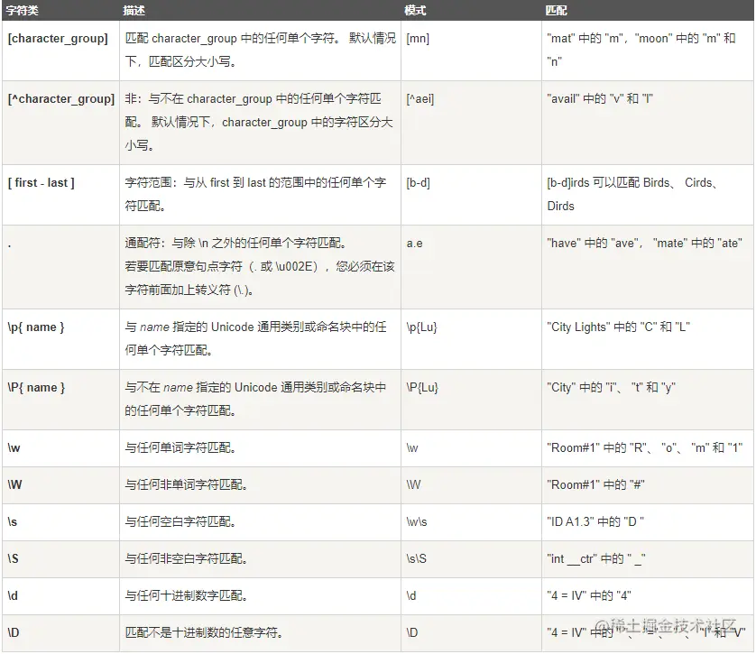Click the "int __ctr" match example cell

[648, 559]
